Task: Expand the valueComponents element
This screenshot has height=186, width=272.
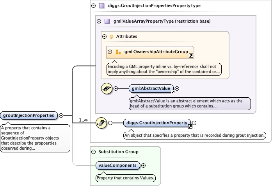Action: coord(143,165)
